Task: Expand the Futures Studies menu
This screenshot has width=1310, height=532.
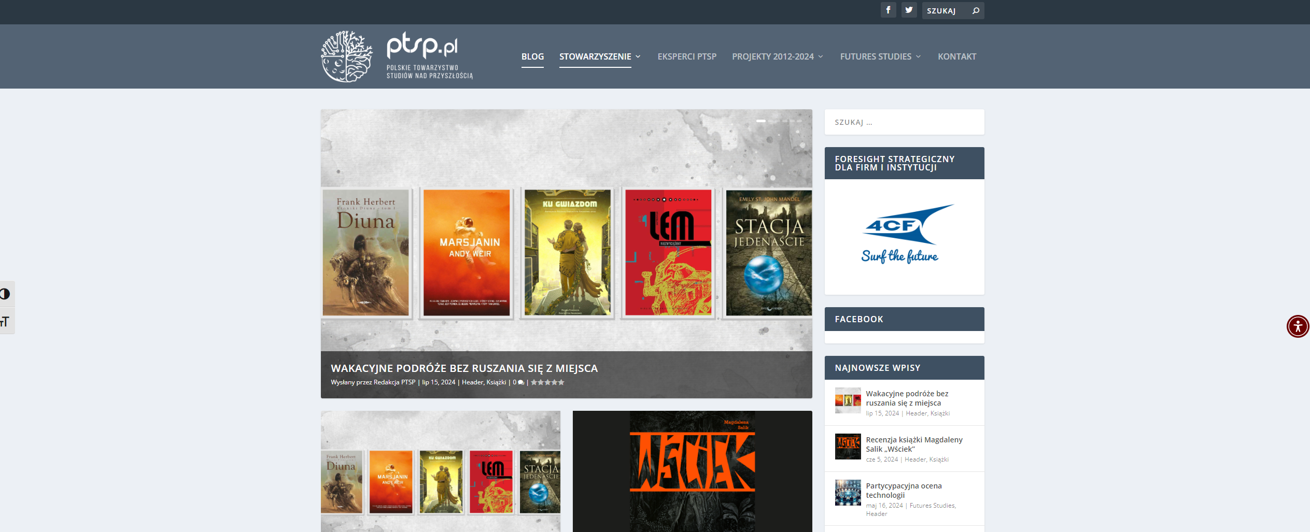Action: pyautogui.click(x=880, y=56)
